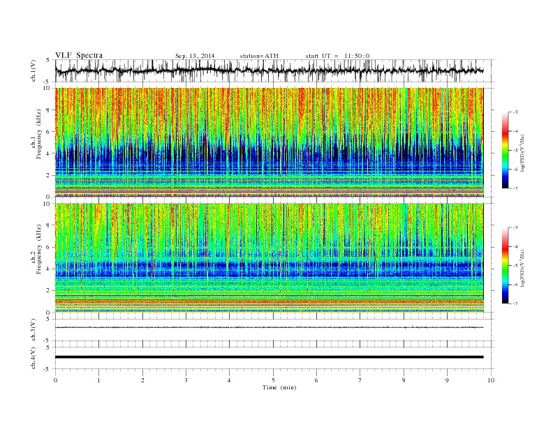The height and width of the screenshot is (427, 553).
Task: Click the ch.1 "Frequency (kHz)" axis label
Action: [40, 134]
